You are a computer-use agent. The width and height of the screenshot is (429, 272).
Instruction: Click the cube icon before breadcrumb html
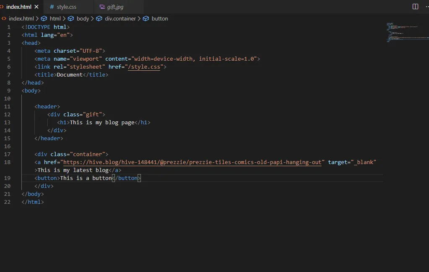[44, 18]
